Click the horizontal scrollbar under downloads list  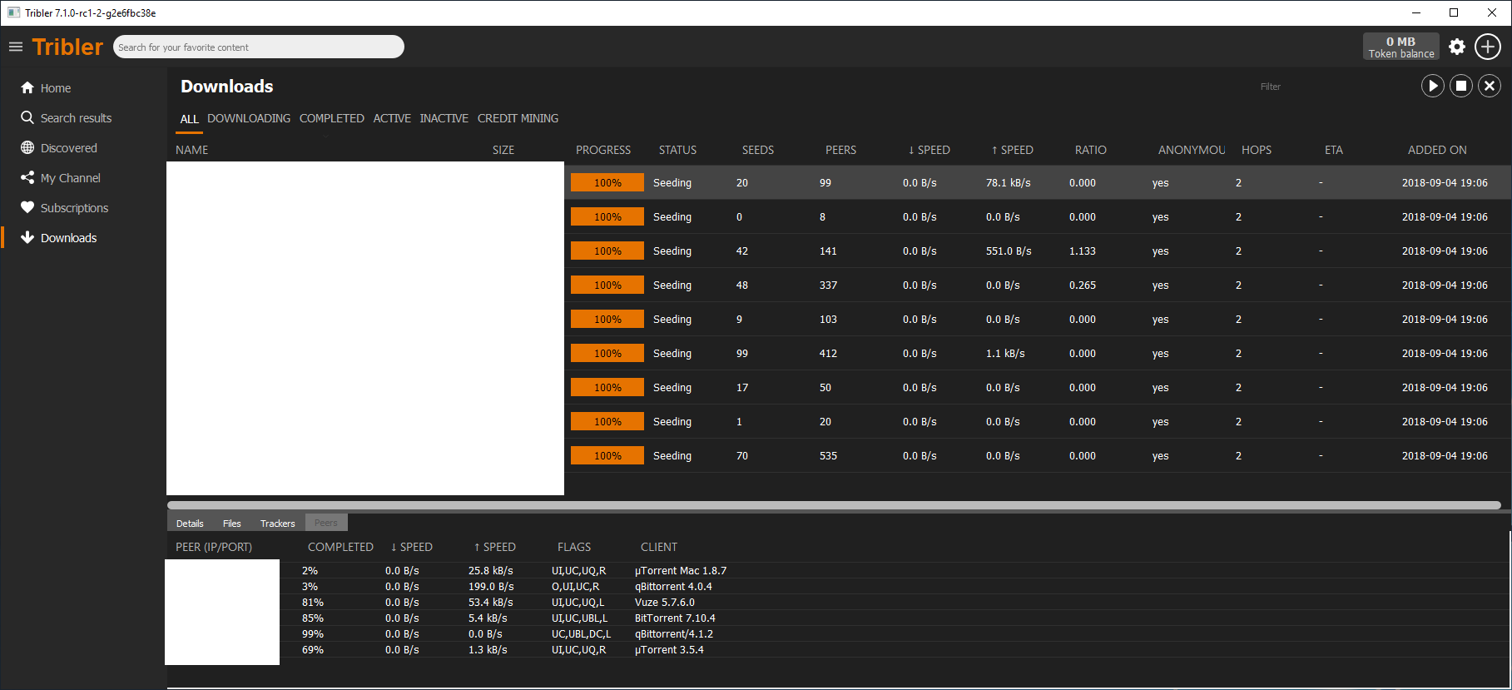[834, 505]
